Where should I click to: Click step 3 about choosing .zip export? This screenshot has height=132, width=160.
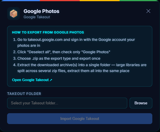(57, 59)
